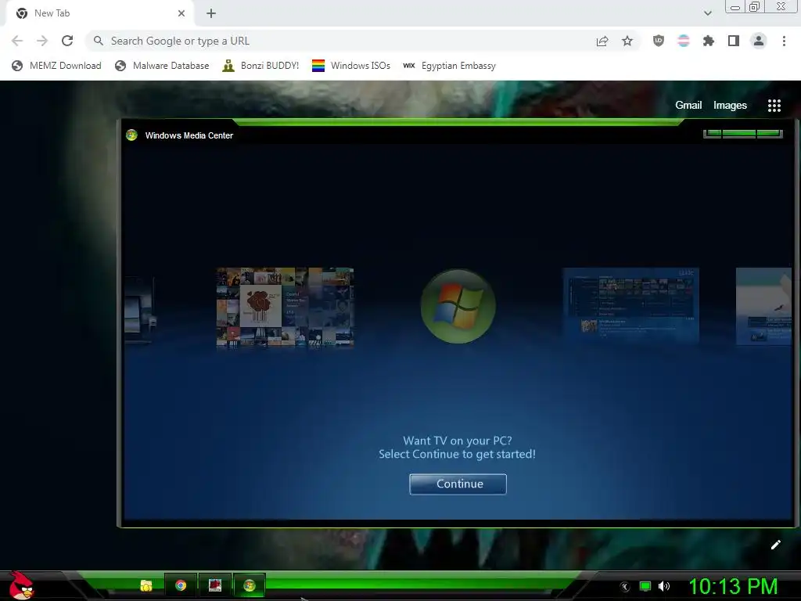Open Egyptian Embassy bookmark
The width and height of the screenshot is (801, 601).
[450, 66]
